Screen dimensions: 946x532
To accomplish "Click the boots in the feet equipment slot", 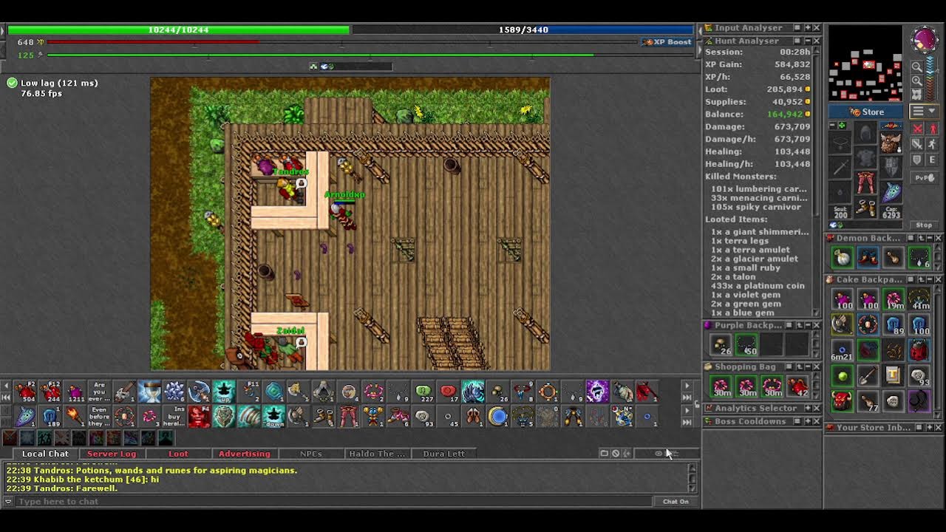I will click(865, 209).
